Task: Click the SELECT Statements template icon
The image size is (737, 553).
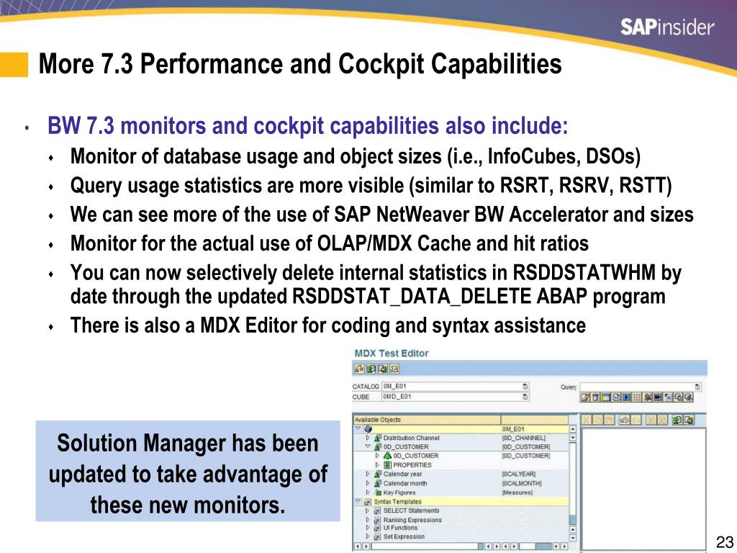Action: pos(377,511)
